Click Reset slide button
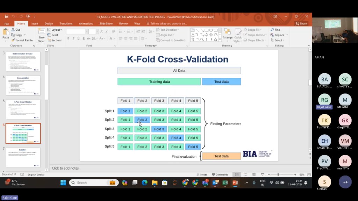This screenshot has height=201, width=358. pyautogui.click(x=53, y=35)
